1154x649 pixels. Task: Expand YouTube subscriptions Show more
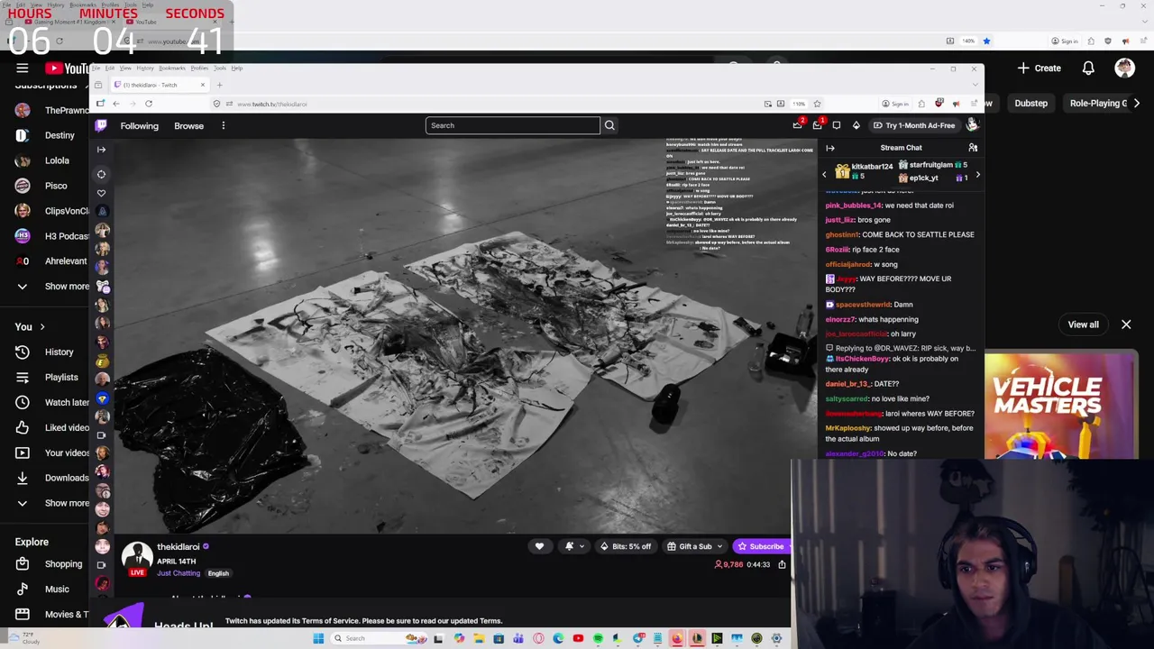(55, 286)
